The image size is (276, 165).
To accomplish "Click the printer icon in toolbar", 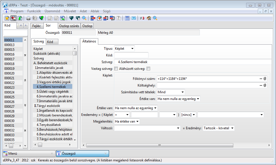I will (28, 18).
